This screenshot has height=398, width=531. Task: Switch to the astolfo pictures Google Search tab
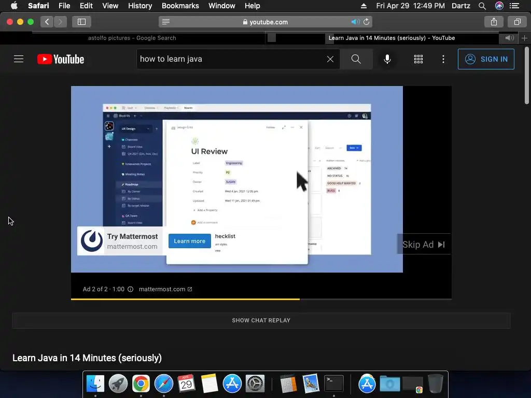click(x=132, y=38)
